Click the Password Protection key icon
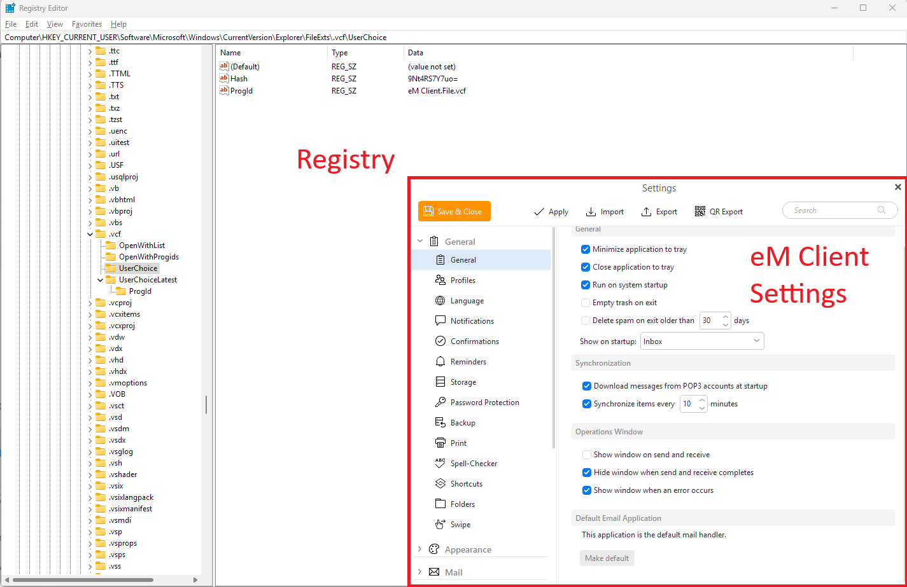 point(440,403)
